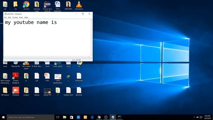
Task: Select the inheritance VLC file icon
Action: (79, 5)
